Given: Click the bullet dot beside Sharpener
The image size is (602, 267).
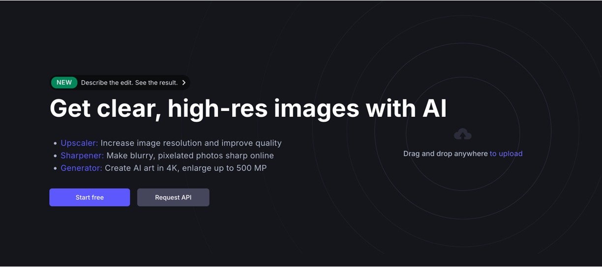Looking at the screenshot, I should click(56, 156).
